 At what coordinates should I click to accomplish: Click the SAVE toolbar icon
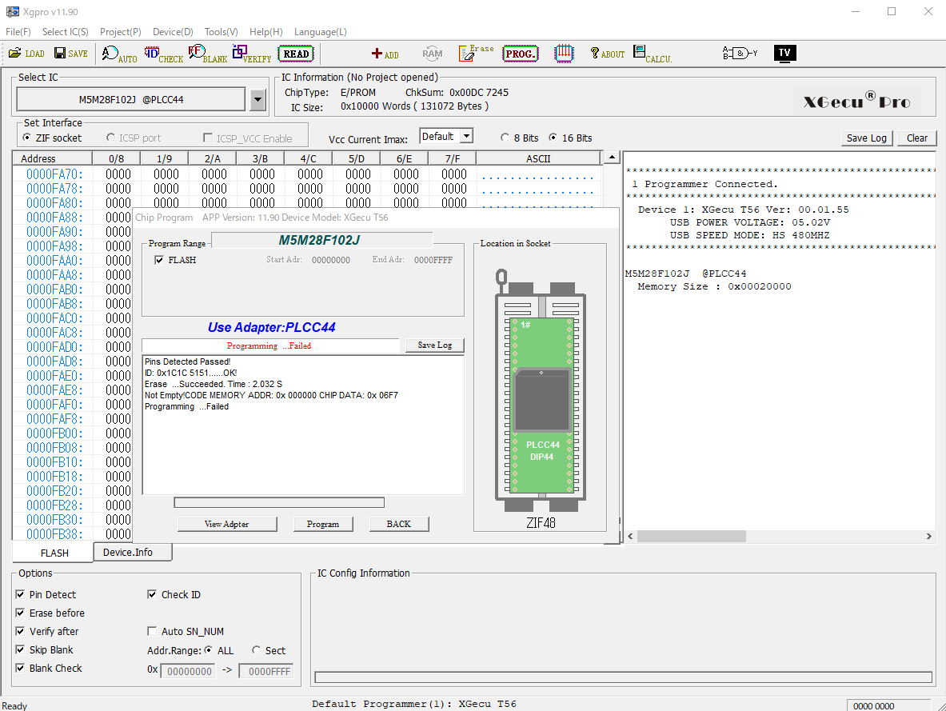(71, 54)
